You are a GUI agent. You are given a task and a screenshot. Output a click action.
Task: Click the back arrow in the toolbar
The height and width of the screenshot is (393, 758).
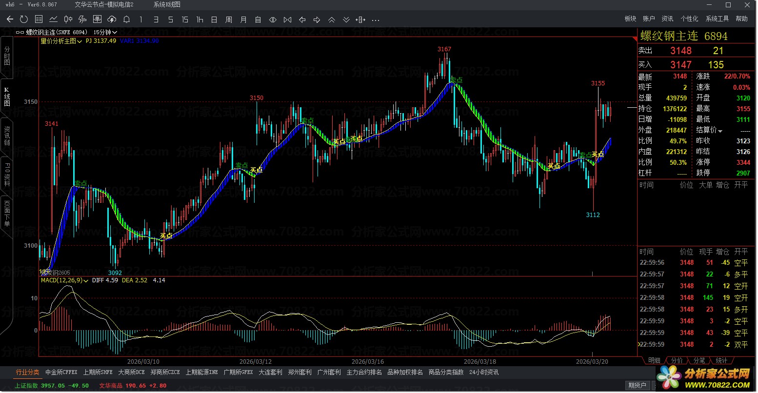point(10,20)
